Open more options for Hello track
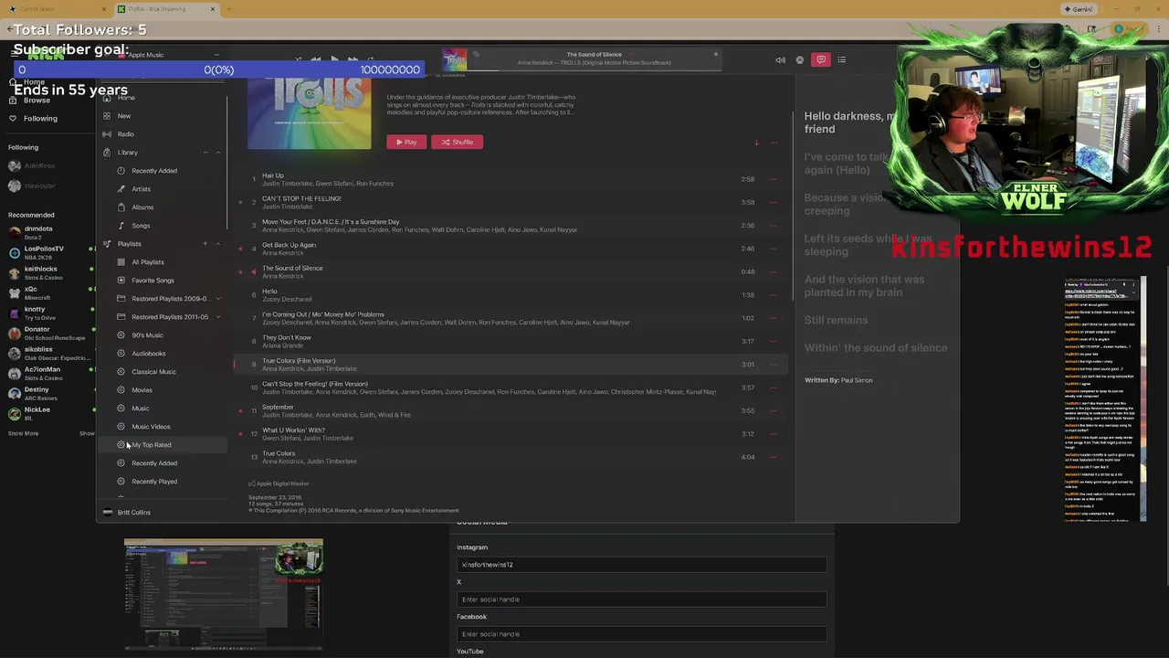1169x658 pixels. 774,295
